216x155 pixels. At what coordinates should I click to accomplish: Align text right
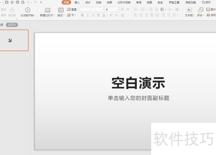coord(146,15)
